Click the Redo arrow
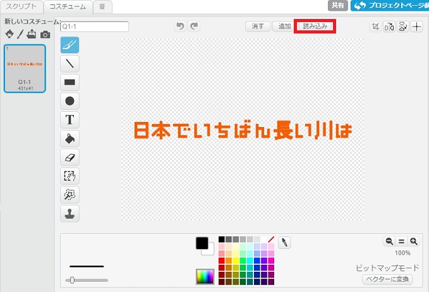 point(194,26)
